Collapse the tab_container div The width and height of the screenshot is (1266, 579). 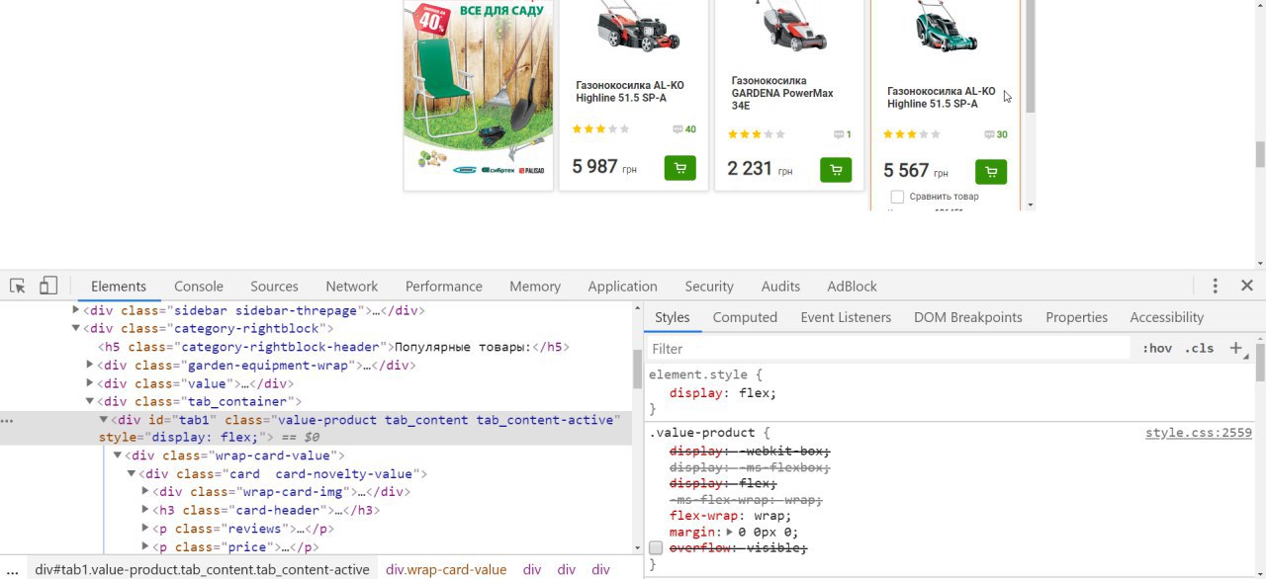tap(90, 401)
